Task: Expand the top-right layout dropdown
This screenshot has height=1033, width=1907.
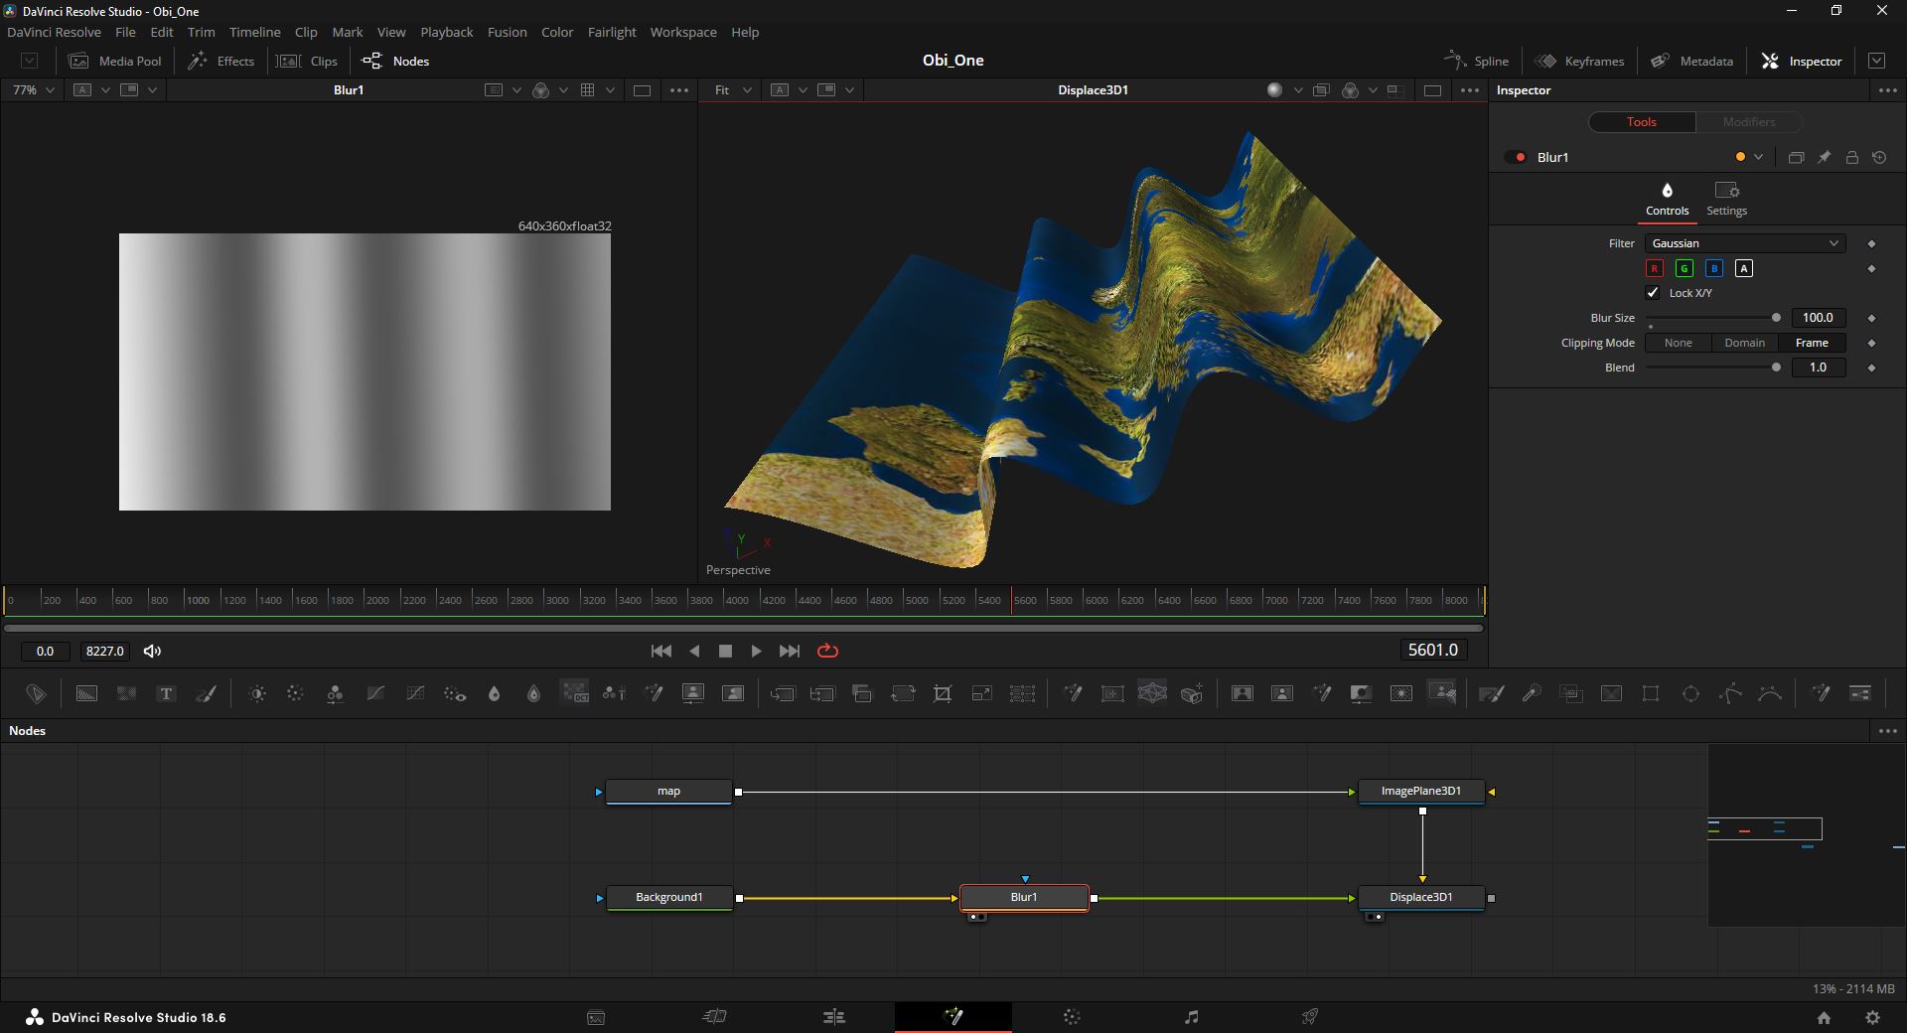Action: pyautogui.click(x=1876, y=61)
